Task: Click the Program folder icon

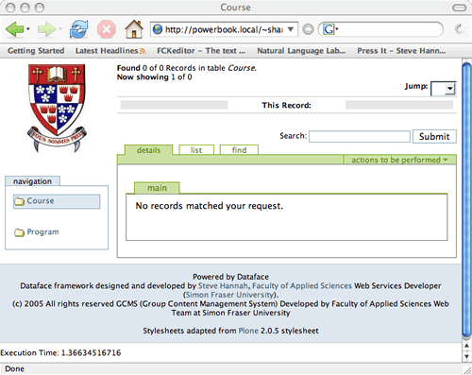Action: click(x=19, y=232)
